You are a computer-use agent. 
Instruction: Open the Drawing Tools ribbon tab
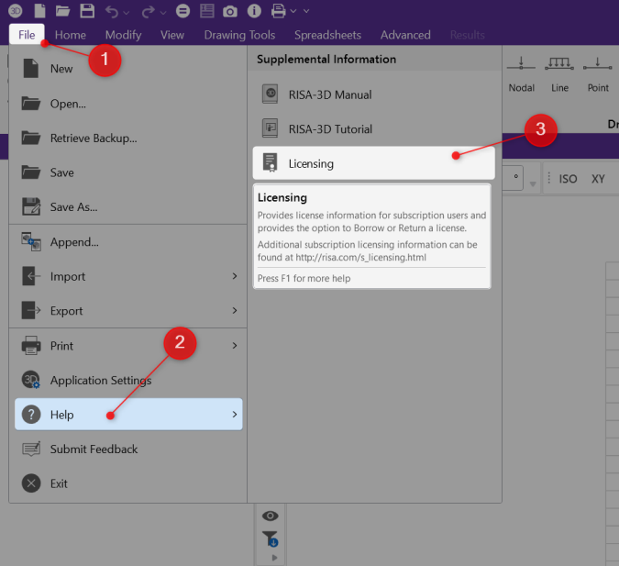[239, 35]
